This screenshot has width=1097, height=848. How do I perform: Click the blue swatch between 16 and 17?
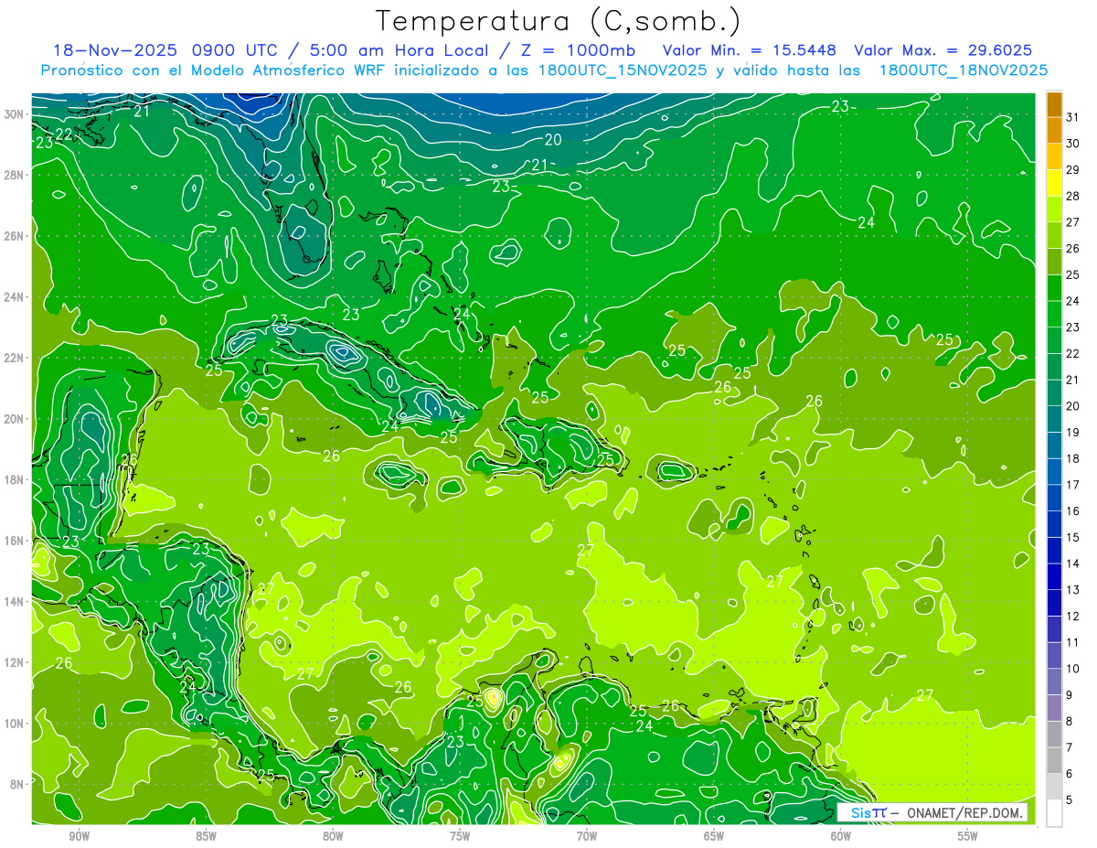(1054, 498)
